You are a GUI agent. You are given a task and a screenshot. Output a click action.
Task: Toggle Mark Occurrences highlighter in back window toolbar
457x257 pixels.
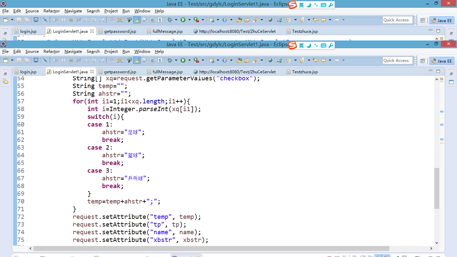(137, 20)
